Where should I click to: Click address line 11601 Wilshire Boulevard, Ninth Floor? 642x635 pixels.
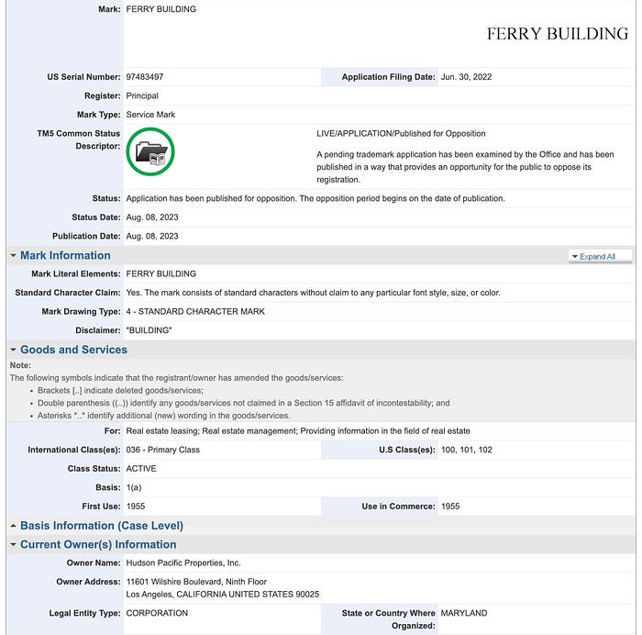point(196,582)
